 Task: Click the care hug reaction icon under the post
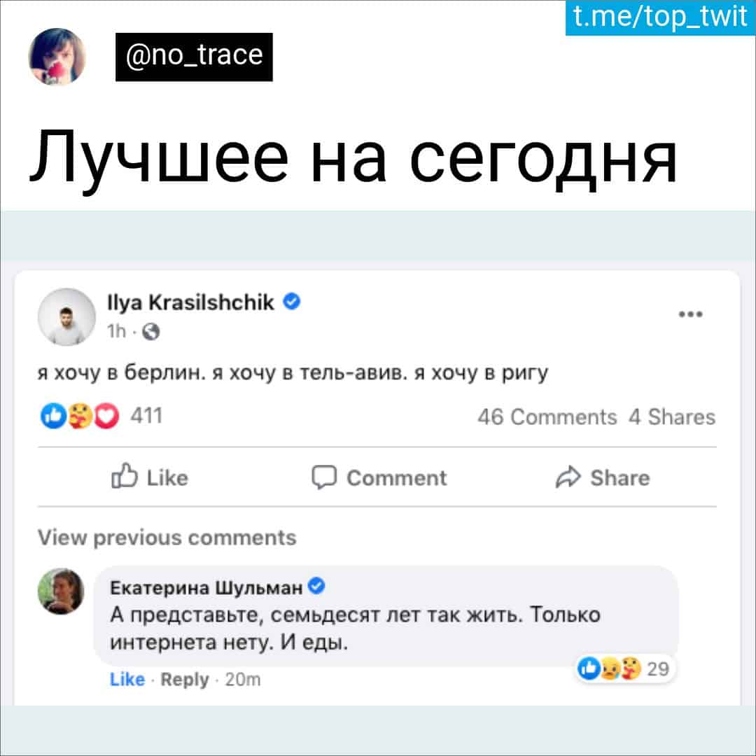click(80, 416)
